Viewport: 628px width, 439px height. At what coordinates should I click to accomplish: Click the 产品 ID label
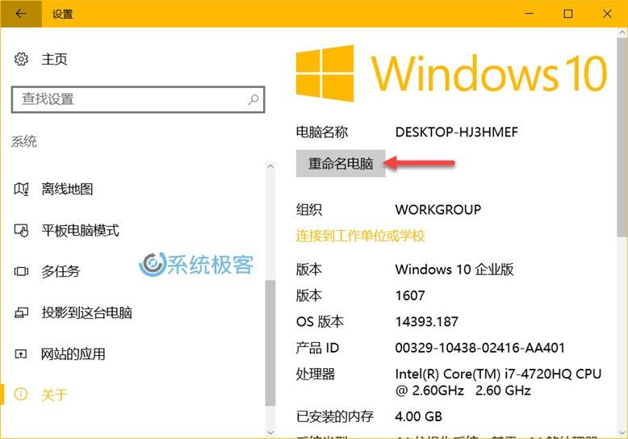[x=317, y=348]
